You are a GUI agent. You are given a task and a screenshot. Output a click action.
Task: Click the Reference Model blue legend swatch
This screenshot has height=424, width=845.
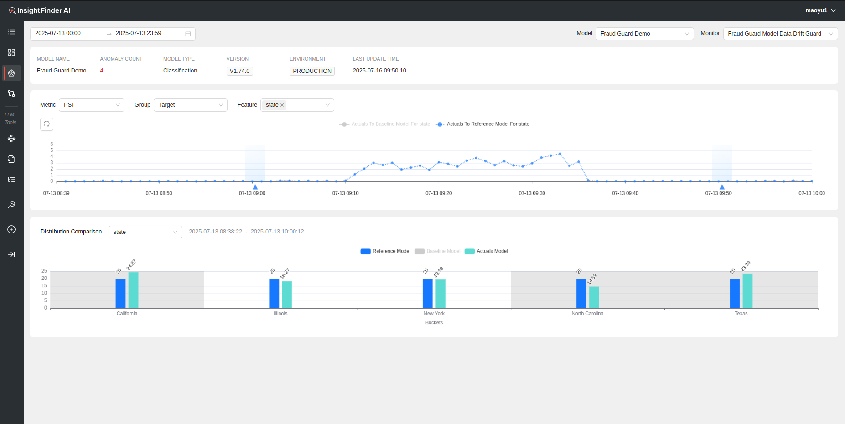(365, 251)
